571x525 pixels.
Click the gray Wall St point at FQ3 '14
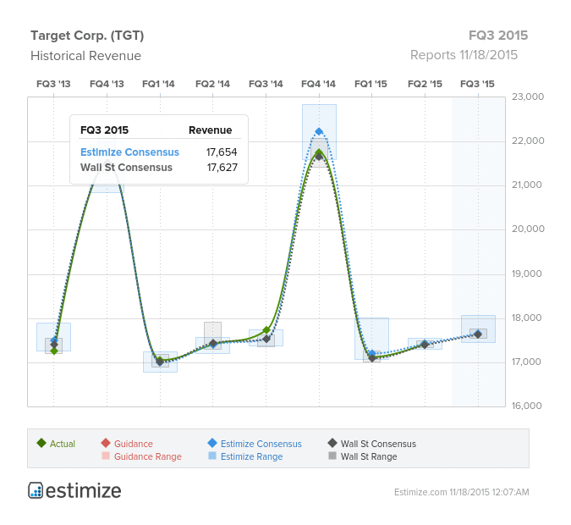click(266, 339)
